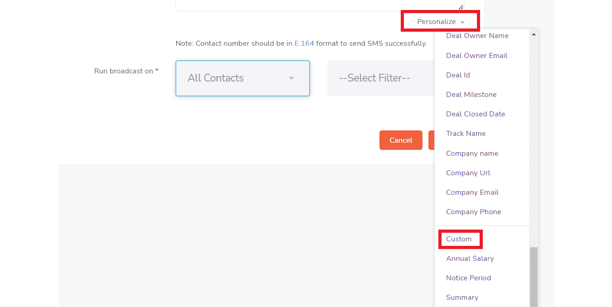The image size is (612, 307).
Task: Open the Personalize dropdown
Action: coord(439,21)
